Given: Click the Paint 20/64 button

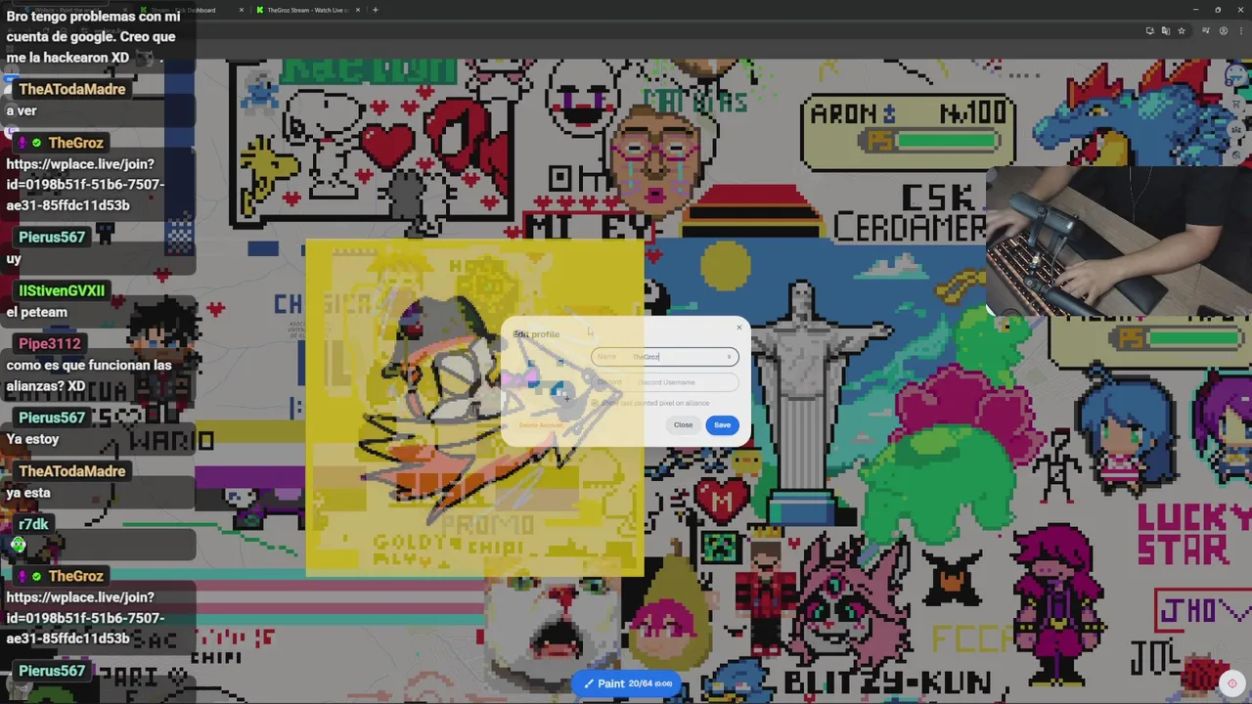Looking at the screenshot, I should [x=627, y=683].
